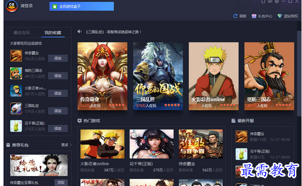Click the 礼包中心 label
Screen dimensions: 302x186
pyautogui.click(x=265, y=16)
